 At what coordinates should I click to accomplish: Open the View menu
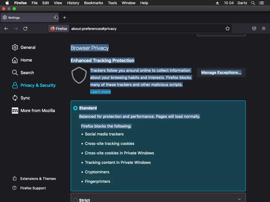[x=58, y=3]
